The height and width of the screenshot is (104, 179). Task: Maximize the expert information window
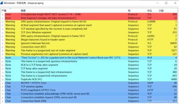coord(166,3)
